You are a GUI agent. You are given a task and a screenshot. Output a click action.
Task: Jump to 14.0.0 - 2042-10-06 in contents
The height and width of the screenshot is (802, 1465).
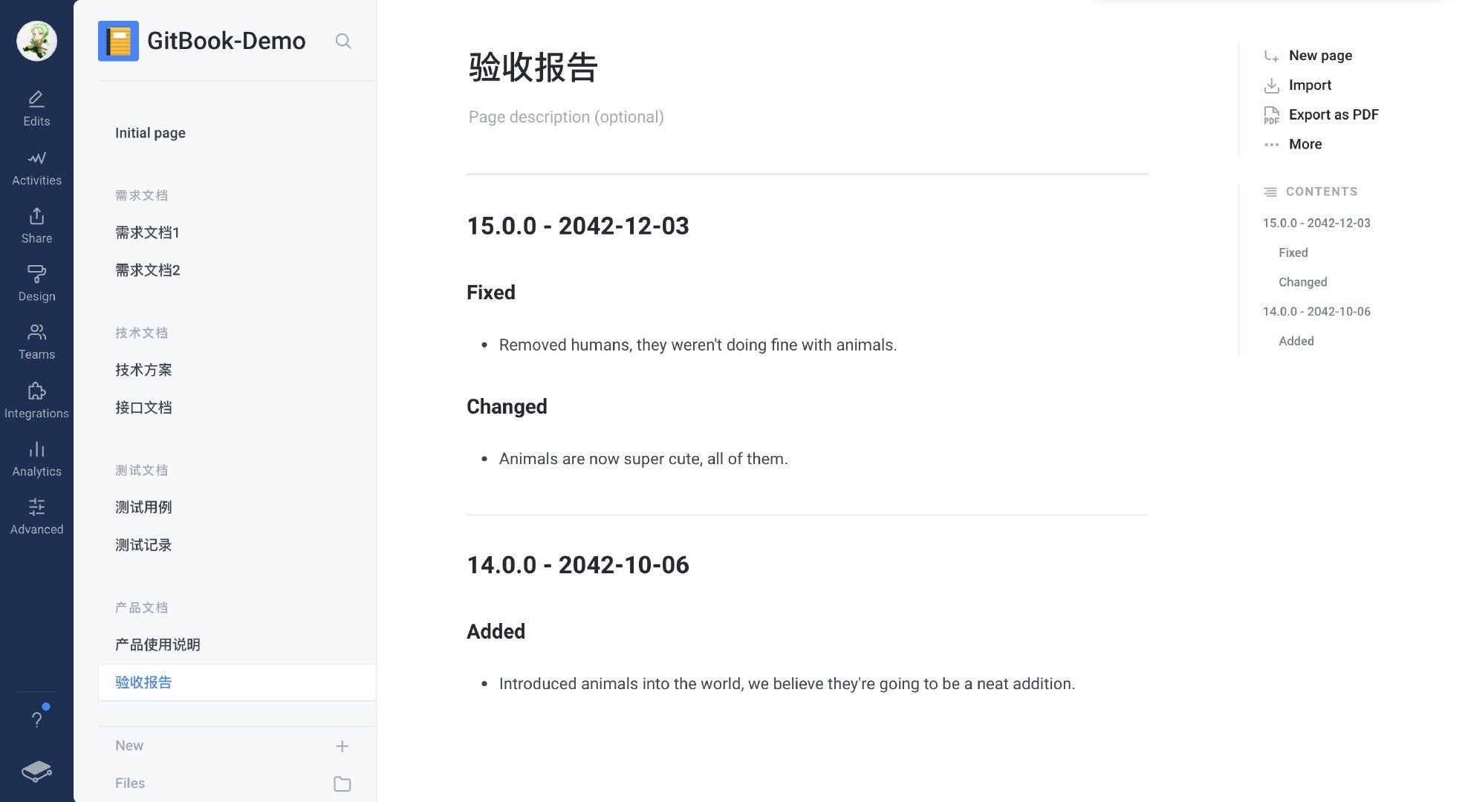(1316, 311)
